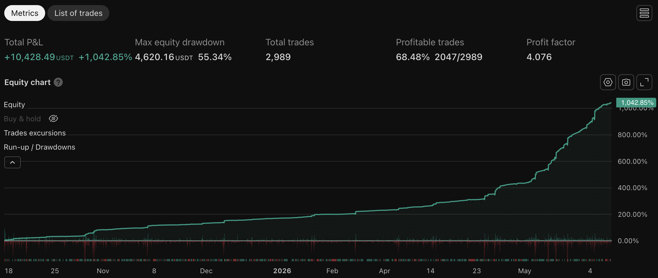658x278 pixels.
Task: Click the 2026 year marker on axis
Action: point(282,271)
